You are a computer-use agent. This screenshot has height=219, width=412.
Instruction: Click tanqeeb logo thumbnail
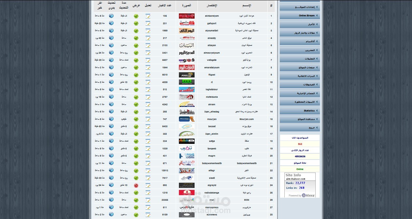tap(187, 148)
